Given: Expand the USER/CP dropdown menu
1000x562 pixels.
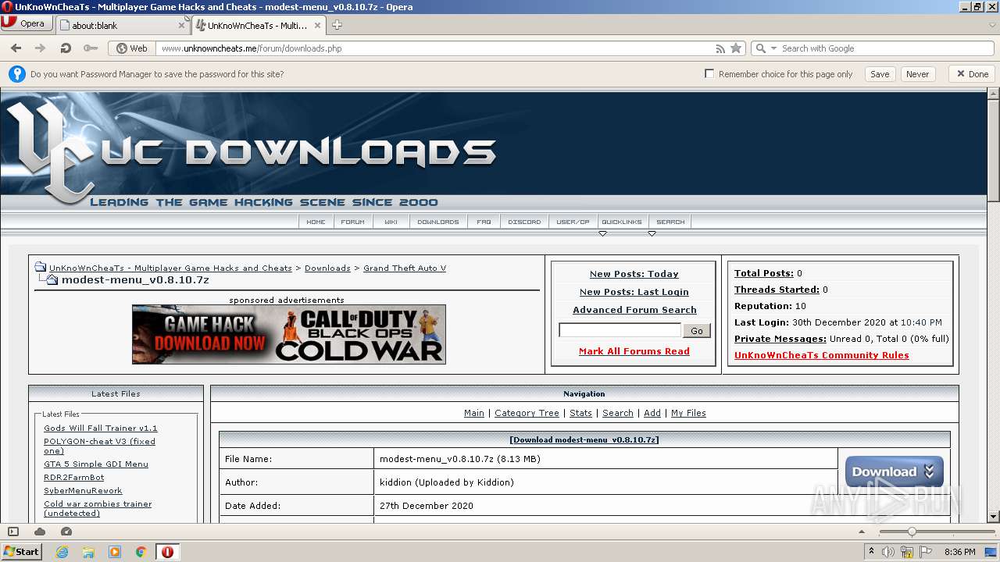Looking at the screenshot, I should (x=573, y=222).
